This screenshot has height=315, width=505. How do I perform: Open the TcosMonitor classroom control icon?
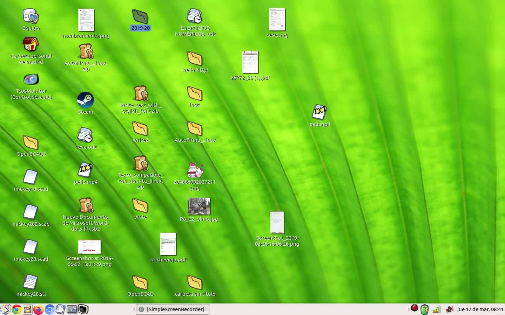(x=31, y=80)
